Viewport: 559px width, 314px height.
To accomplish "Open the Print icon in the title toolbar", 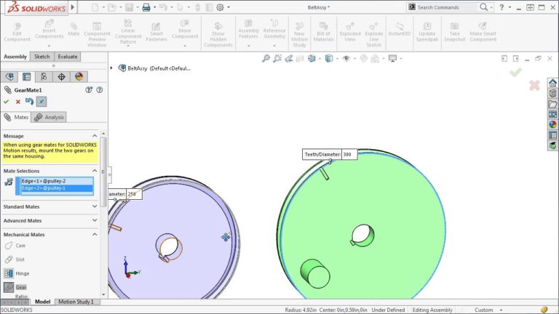I will coord(146,7).
